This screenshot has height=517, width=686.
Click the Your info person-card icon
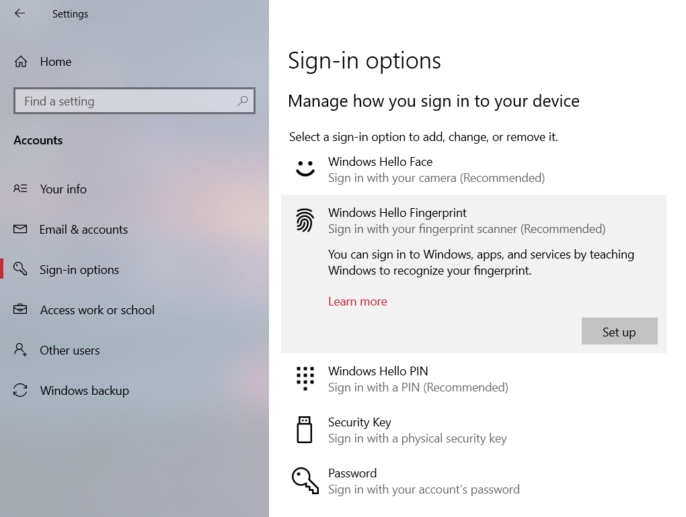tap(20, 189)
